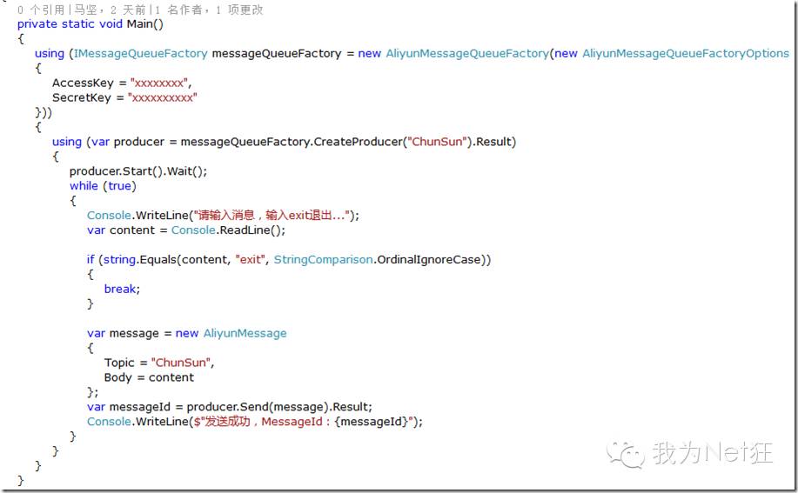The image size is (798, 493).
Task: Click the AliyunMessage type name
Action: click(x=245, y=333)
